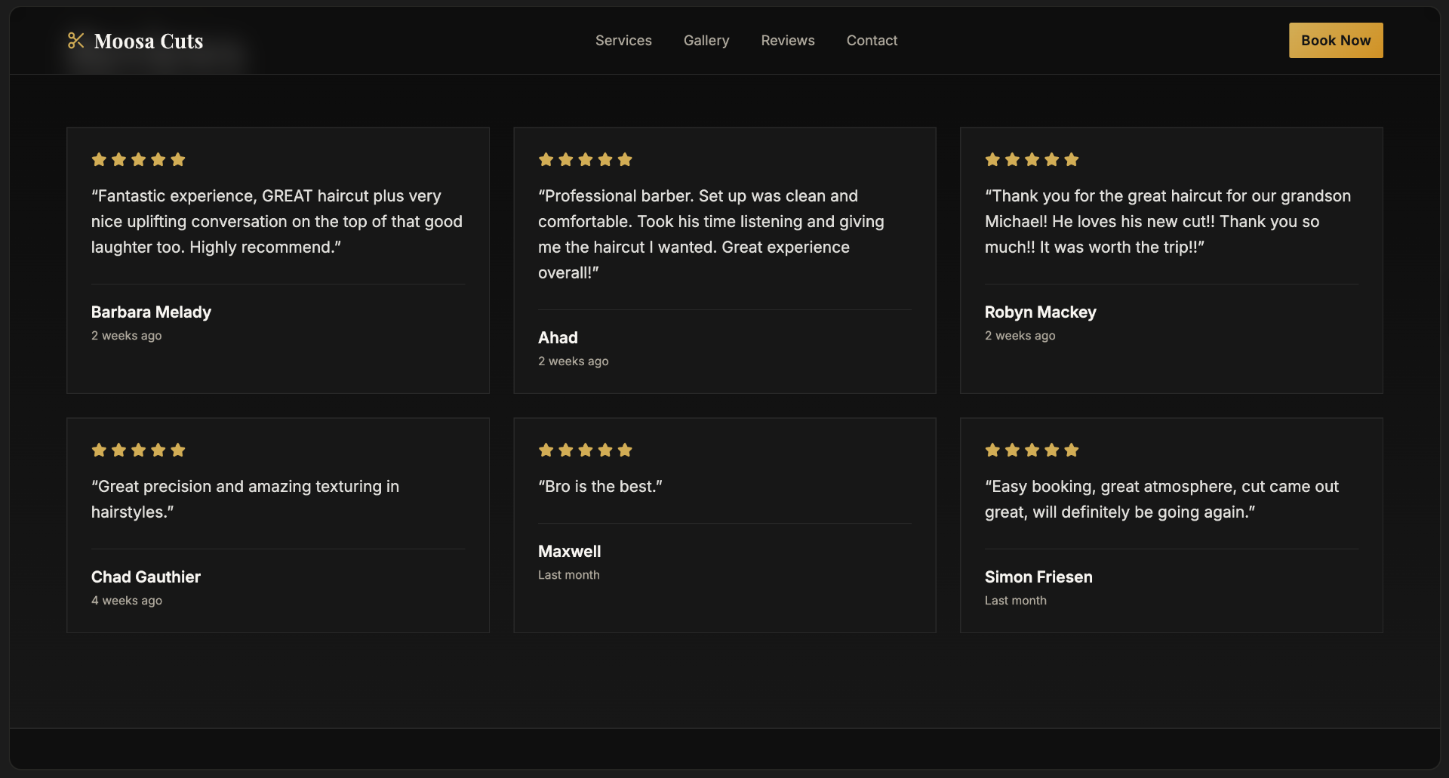Screen dimensions: 1449x778
Task: Click "2 weeks ago" under Barbara Melady
Action: [126, 335]
